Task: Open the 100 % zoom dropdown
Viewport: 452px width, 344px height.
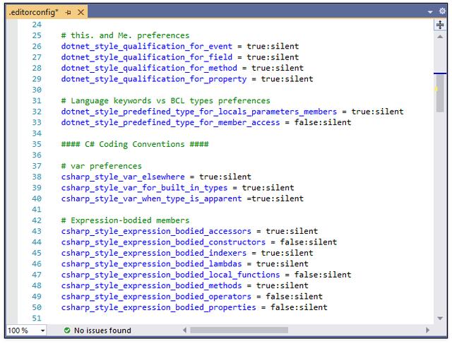Action: click(42, 330)
